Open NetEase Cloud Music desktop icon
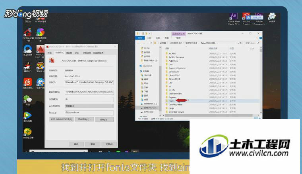 [28, 83]
